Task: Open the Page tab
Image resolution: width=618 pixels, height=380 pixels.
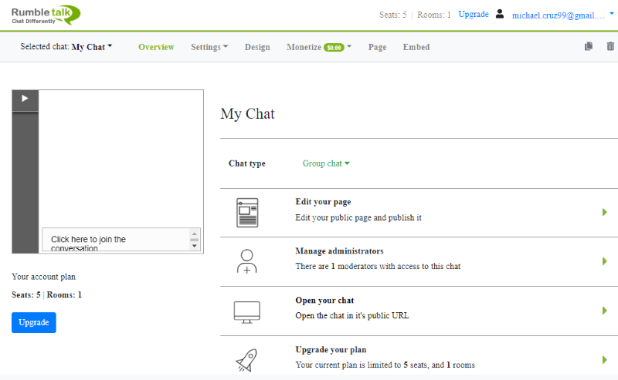Action: [x=377, y=47]
